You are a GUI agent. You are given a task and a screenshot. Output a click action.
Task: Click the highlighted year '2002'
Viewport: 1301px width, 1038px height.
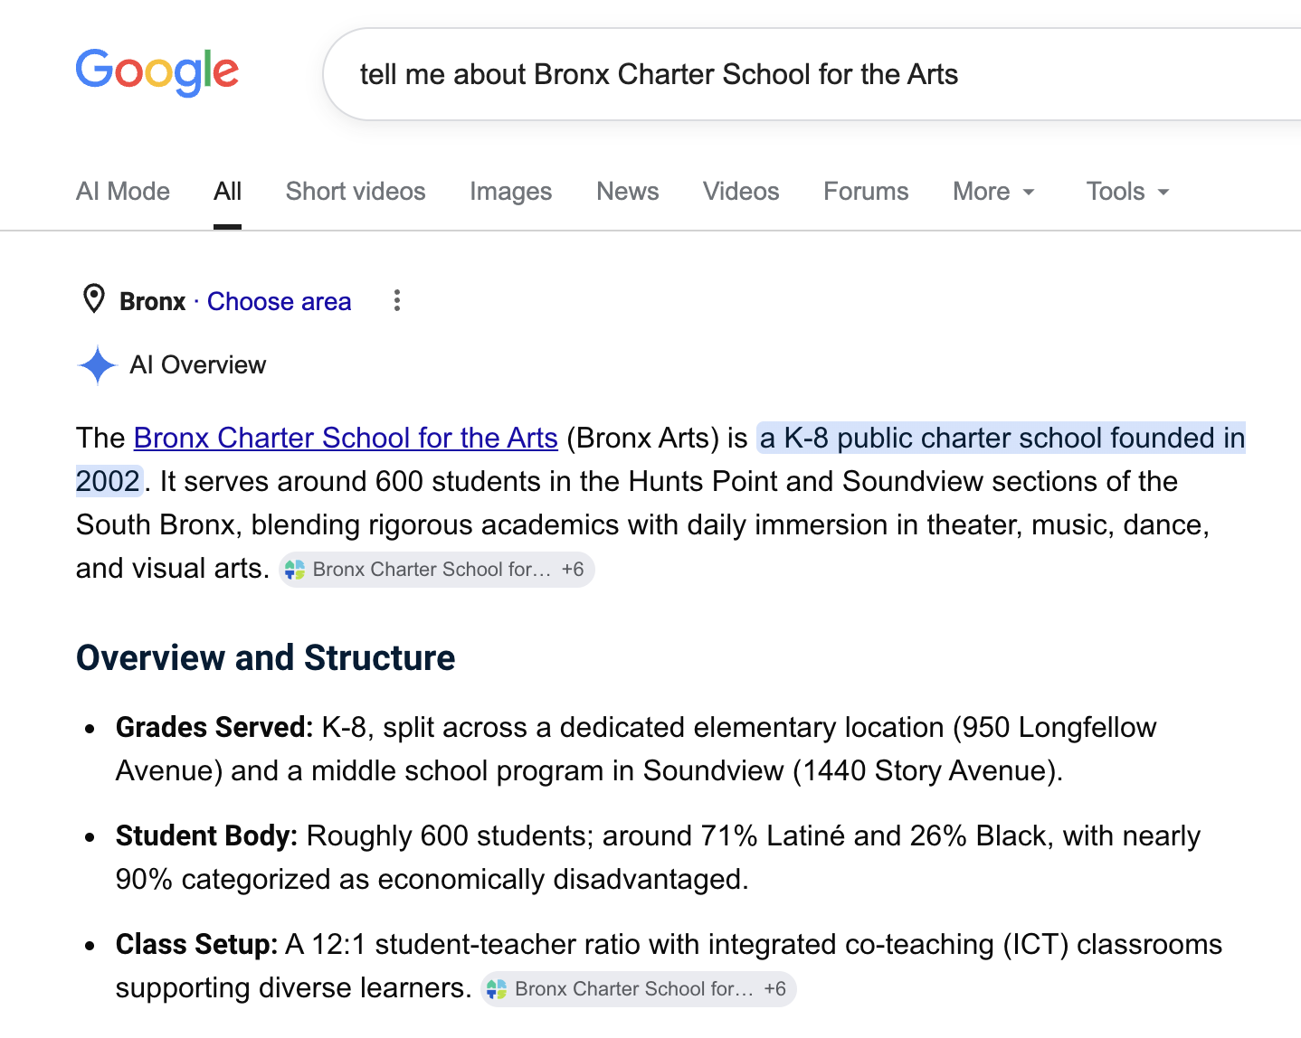pos(109,481)
